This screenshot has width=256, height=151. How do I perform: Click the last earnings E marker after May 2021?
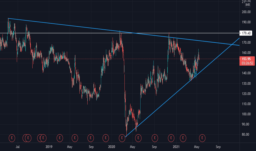202,138
